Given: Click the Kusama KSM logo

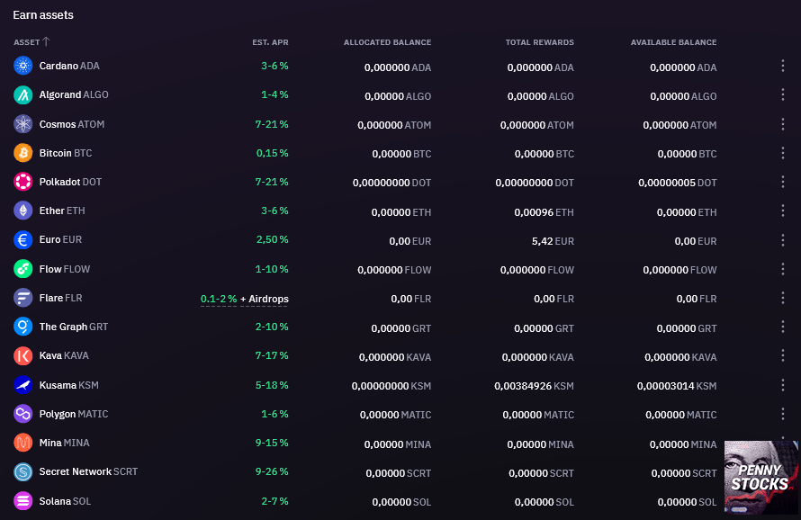Looking at the screenshot, I should [x=22, y=385].
